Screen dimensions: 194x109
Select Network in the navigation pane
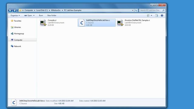point(18,46)
